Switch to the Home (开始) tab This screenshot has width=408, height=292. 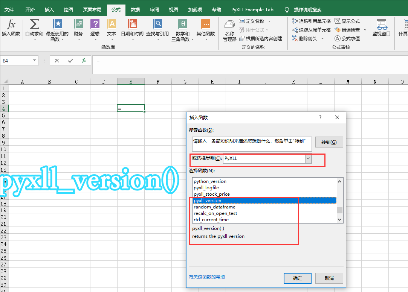coord(30,10)
